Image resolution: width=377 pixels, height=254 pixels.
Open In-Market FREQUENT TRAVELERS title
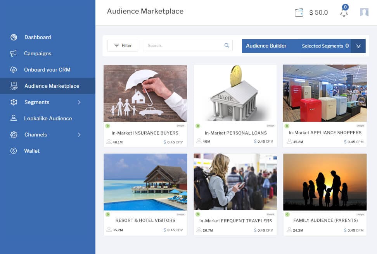[x=236, y=221]
